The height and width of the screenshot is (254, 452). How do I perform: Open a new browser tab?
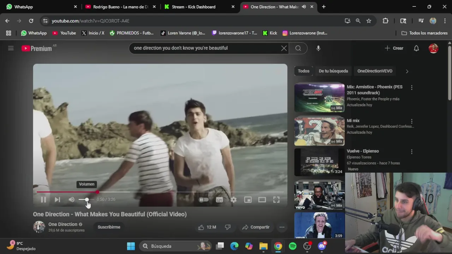click(323, 7)
